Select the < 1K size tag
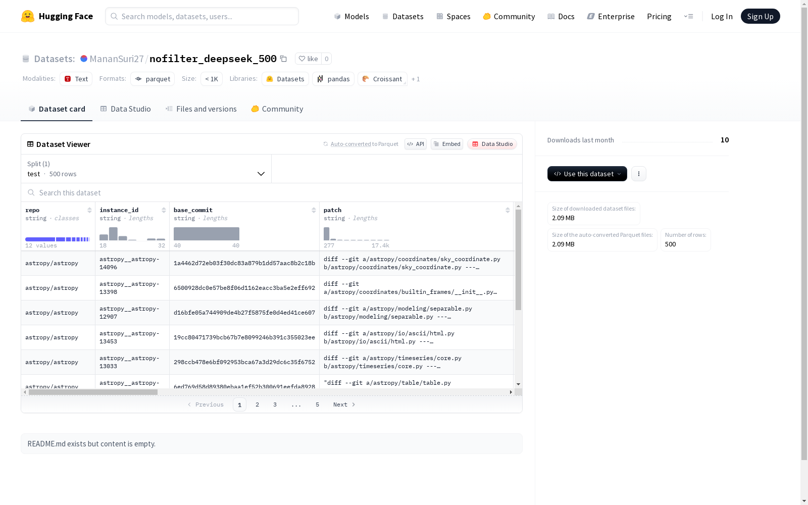The width and height of the screenshot is (808, 505). [212, 79]
